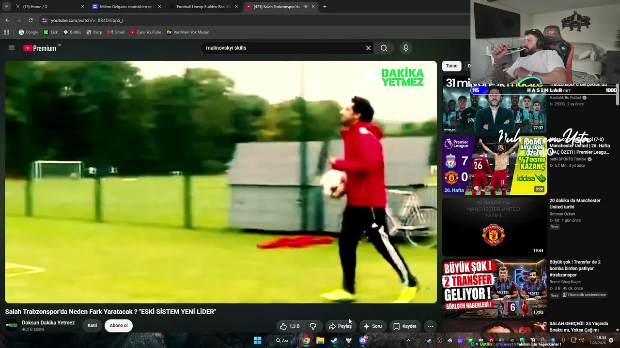Open the Chrome apps grid in bookmarks bar
This screenshot has width=620, height=348.
6,32
